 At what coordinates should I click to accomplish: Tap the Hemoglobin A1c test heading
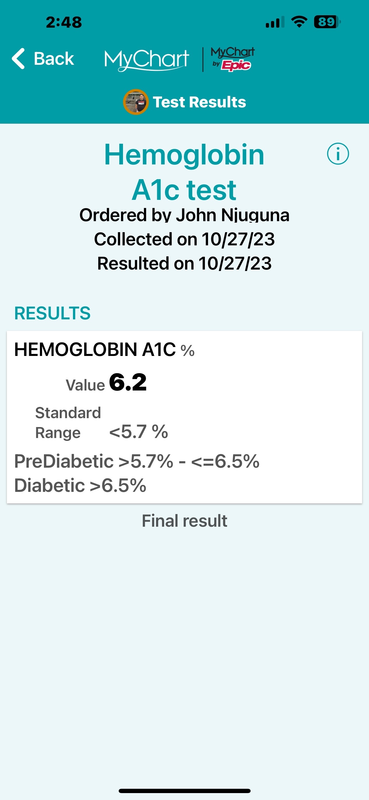184,172
